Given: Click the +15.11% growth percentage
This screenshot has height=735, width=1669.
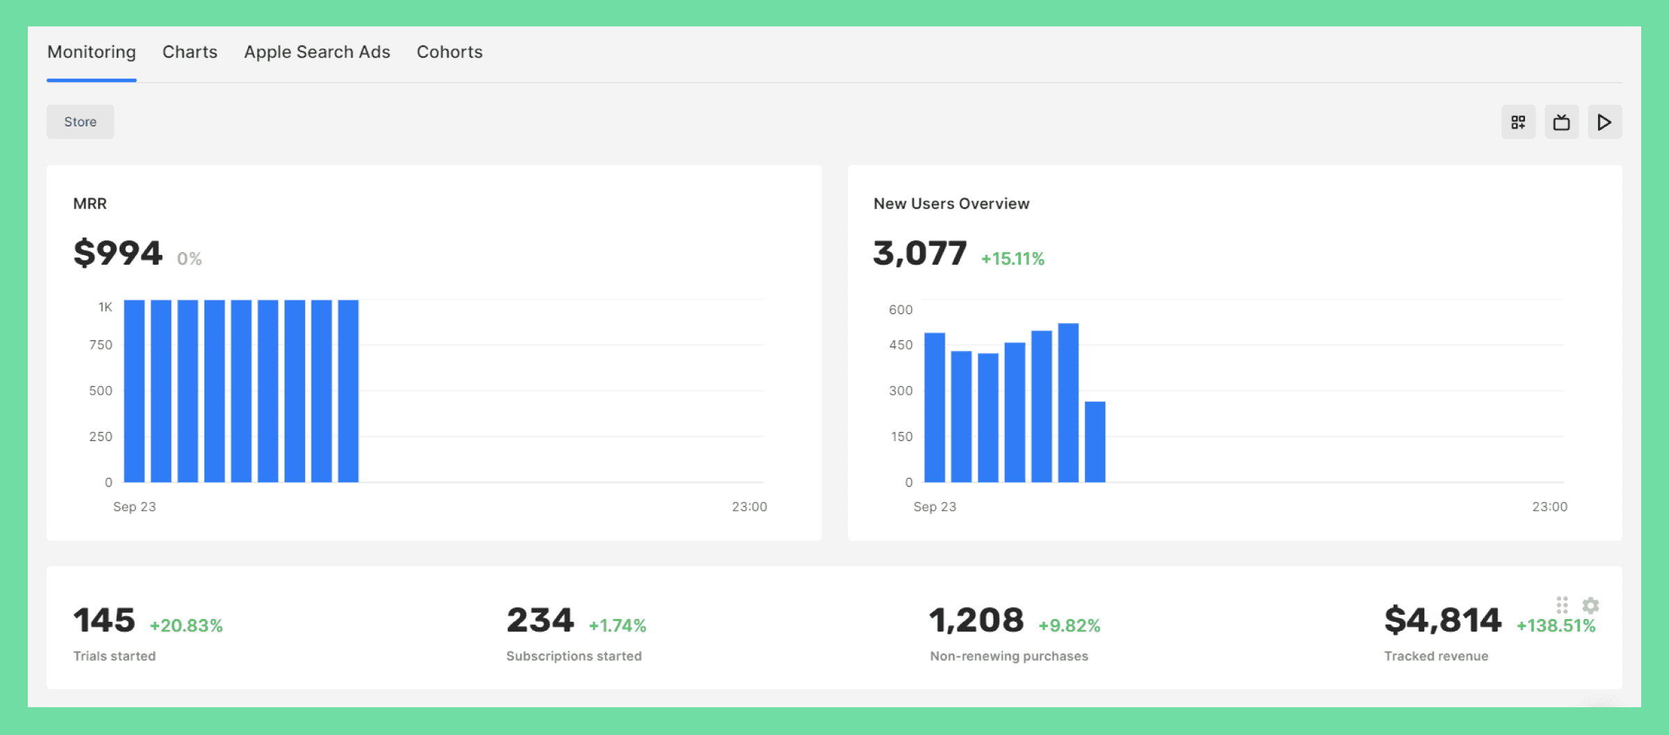Looking at the screenshot, I should click(1013, 258).
